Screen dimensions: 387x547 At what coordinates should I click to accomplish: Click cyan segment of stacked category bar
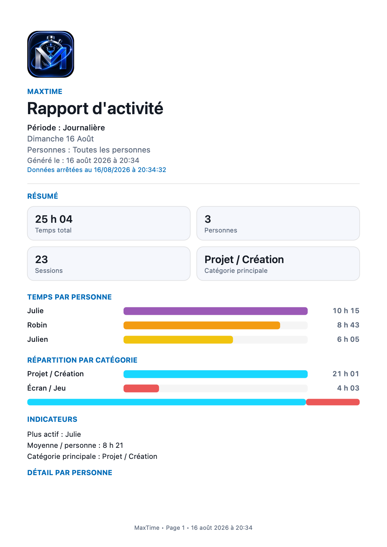point(167,402)
